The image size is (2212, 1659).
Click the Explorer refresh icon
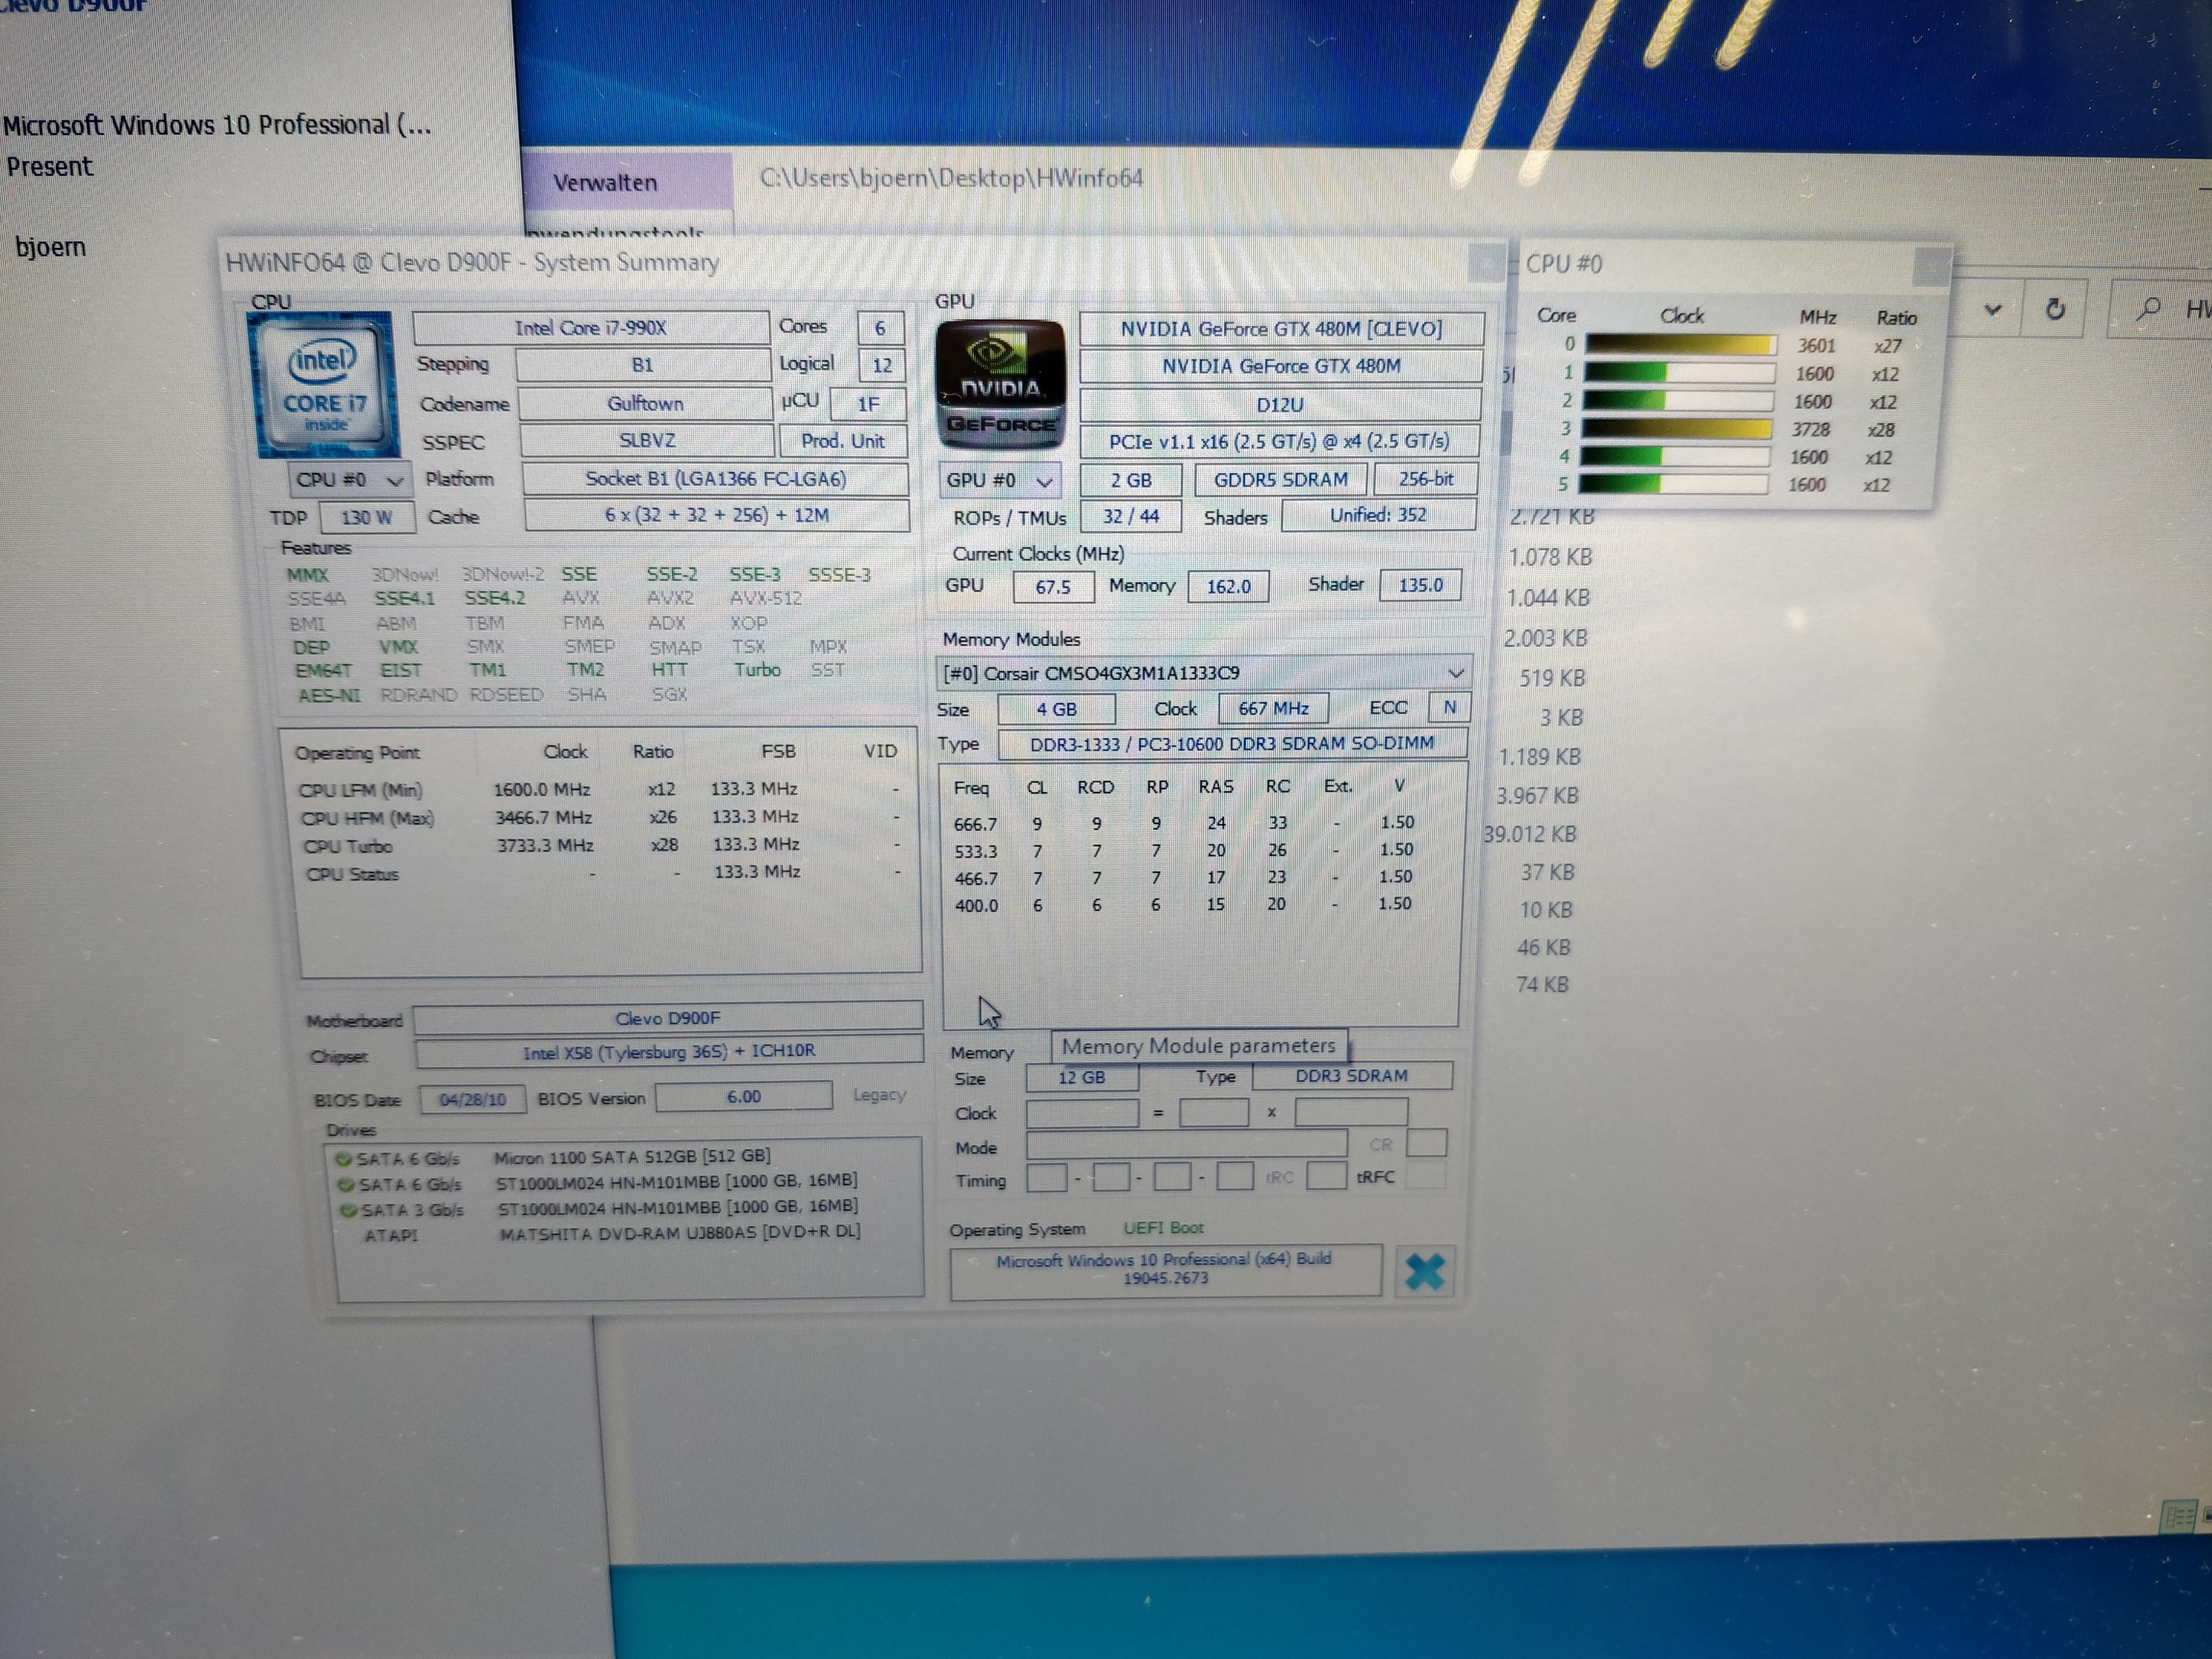pyautogui.click(x=2055, y=309)
